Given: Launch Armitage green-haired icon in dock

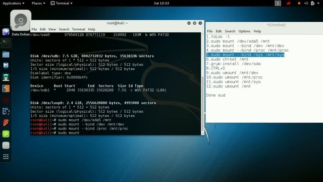Looking at the screenshot, I should [6, 77].
